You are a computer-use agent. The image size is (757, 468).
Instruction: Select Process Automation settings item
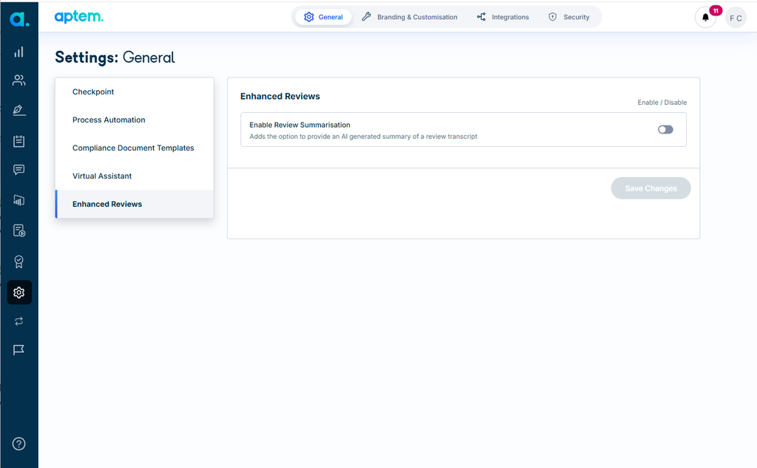click(x=135, y=120)
